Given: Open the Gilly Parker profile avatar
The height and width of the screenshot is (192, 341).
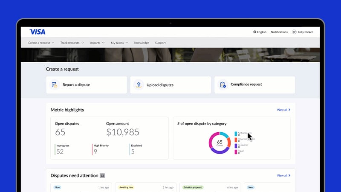Looking at the screenshot, I should (294, 32).
